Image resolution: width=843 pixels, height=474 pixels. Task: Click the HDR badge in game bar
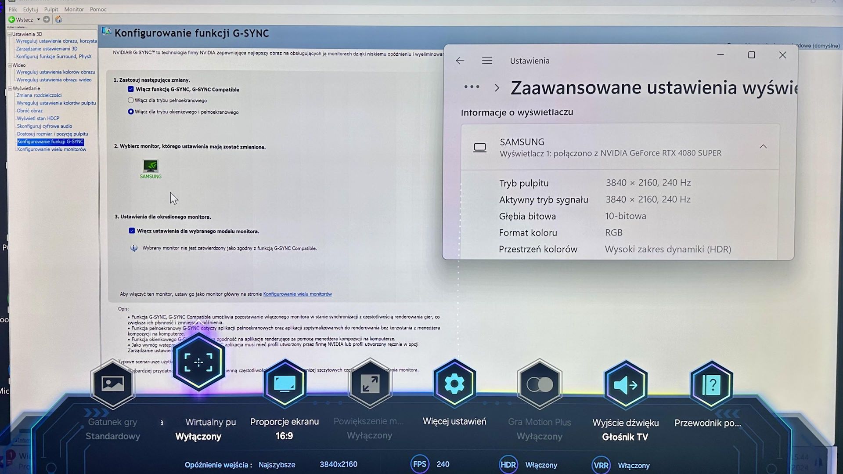pyautogui.click(x=508, y=465)
